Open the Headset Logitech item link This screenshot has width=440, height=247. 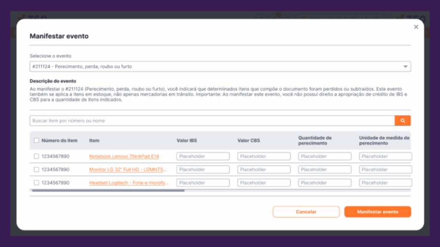coord(129,183)
